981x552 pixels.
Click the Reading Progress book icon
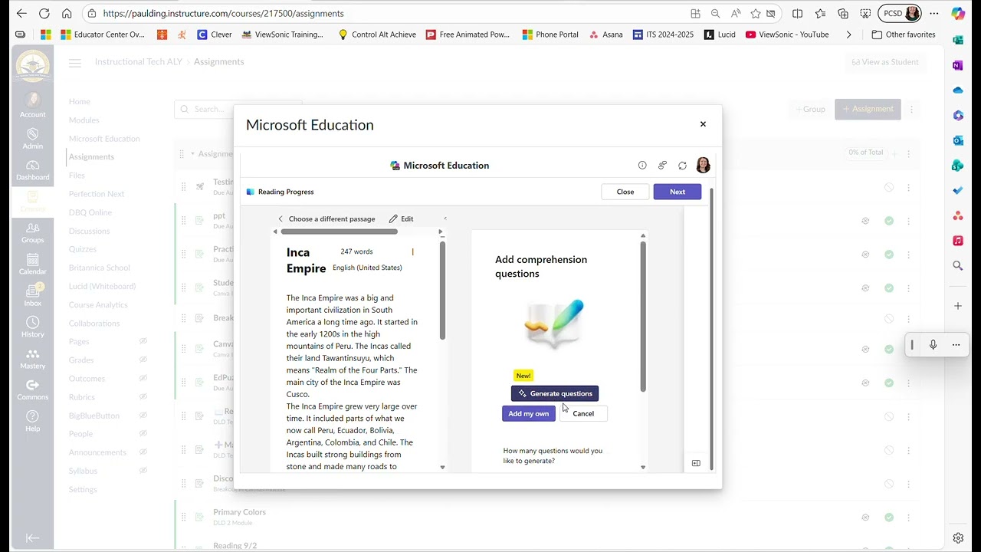(x=251, y=192)
